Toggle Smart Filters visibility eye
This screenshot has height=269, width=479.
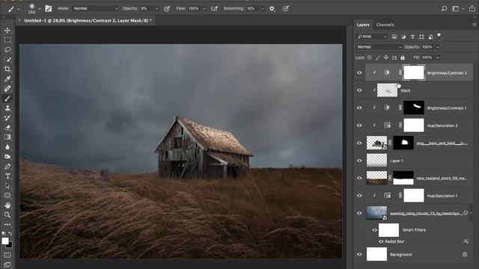coord(374,230)
